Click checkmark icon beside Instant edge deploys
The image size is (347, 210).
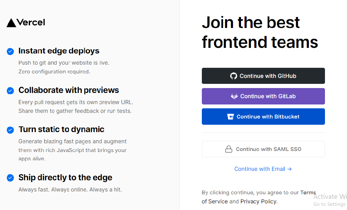coord(10,51)
